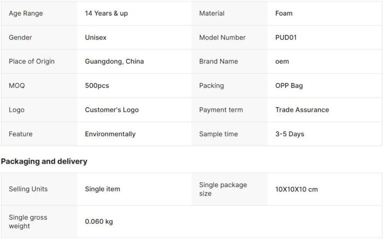The width and height of the screenshot is (383, 239).
Task: Select the PUD01 model number
Action: coord(286,37)
